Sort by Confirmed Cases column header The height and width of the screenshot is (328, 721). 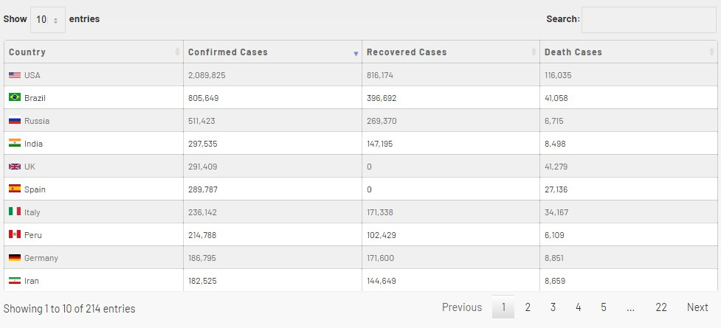click(272, 52)
